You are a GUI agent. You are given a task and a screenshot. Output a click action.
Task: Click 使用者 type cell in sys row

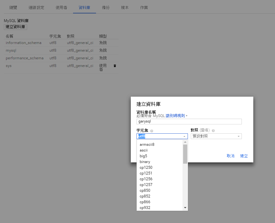pos(103,68)
